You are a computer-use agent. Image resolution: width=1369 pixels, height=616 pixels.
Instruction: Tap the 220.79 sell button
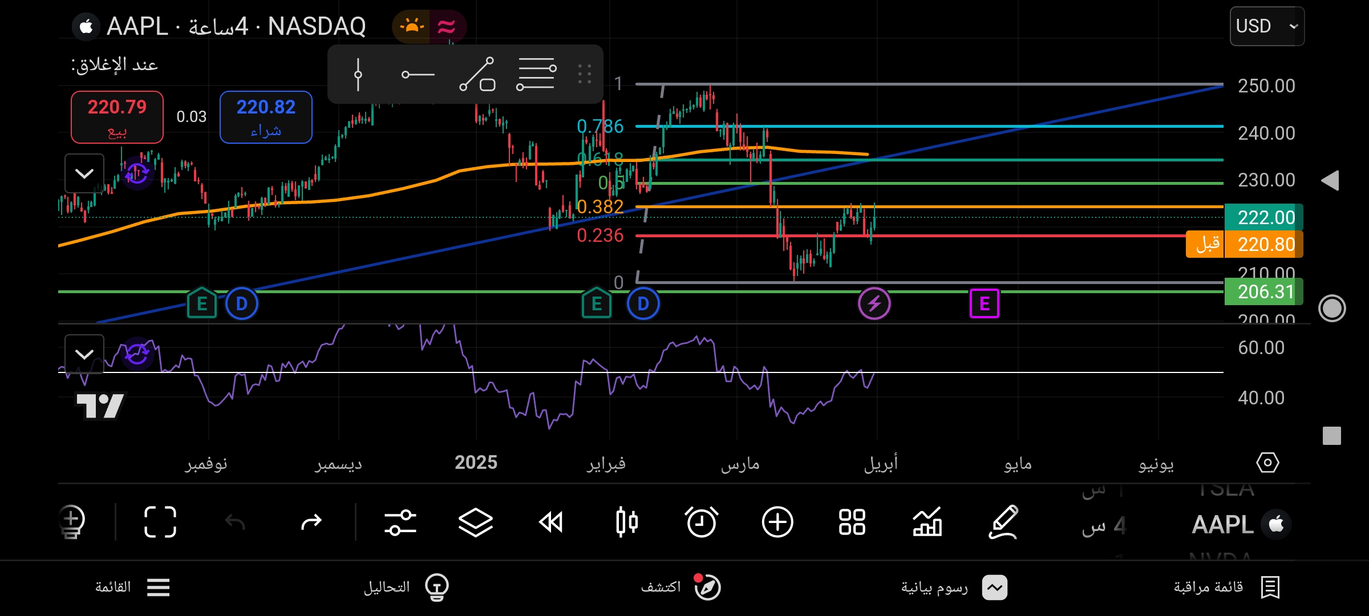point(117,117)
